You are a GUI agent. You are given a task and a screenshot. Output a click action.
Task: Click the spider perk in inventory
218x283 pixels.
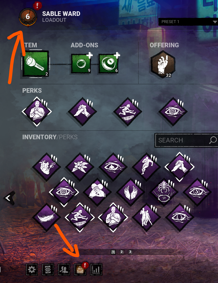164,192
